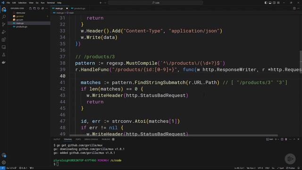Click Prettier in status bar
Screen dimensions: 302x170
click(x=291, y=168)
